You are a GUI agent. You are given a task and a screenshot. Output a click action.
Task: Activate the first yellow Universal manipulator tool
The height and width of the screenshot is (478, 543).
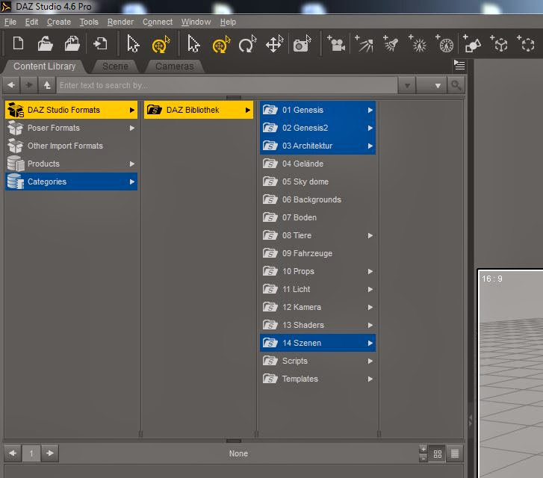click(x=161, y=44)
